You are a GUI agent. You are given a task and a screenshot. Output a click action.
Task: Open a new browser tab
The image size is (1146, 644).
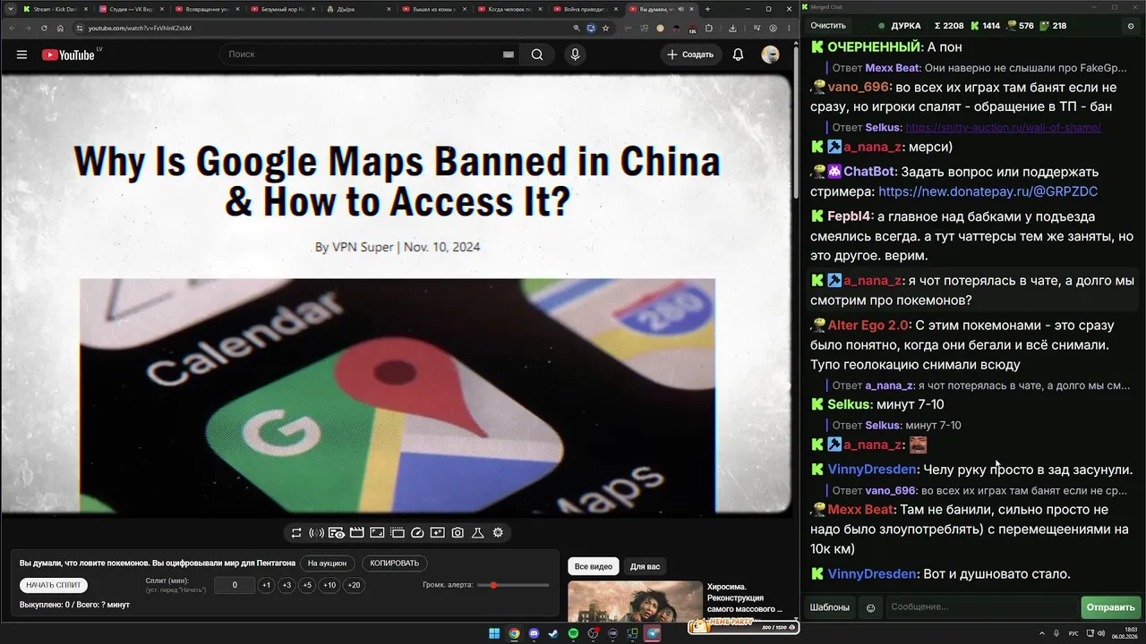pyautogui.click(x=707, y=9)
